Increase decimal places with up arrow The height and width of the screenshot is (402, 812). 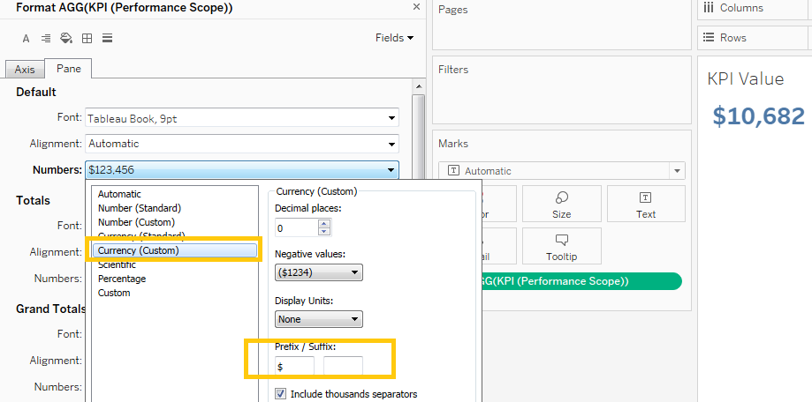click(324, 224)
